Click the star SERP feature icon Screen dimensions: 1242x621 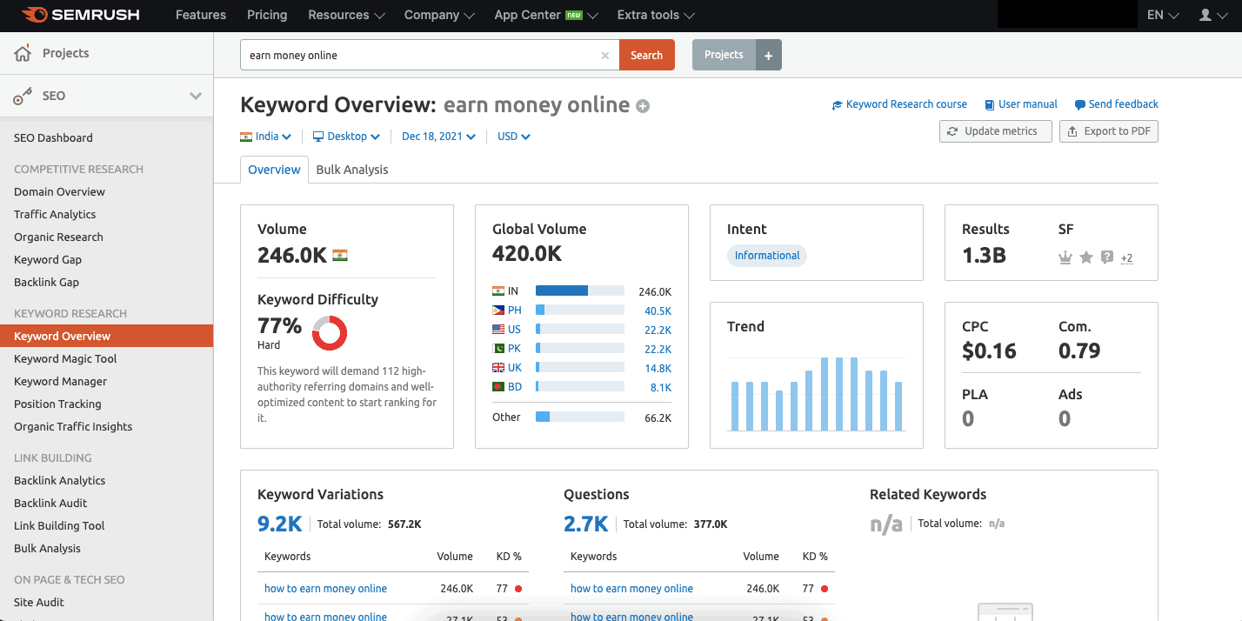(x=1085, y=257)
